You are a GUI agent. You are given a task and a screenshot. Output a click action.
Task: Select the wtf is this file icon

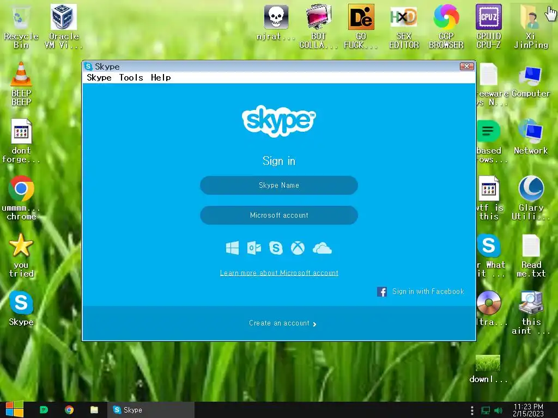(x=489, y=198)
